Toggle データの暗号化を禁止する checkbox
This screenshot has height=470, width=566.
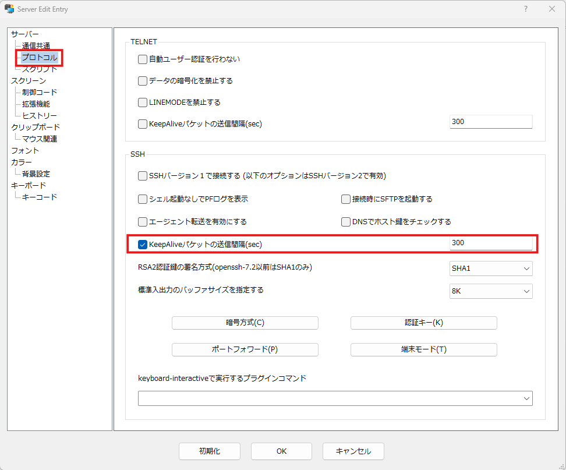[143, 81]
